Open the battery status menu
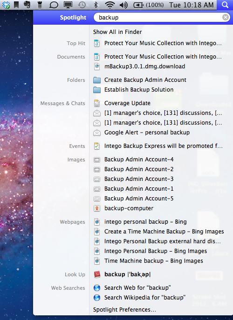The image size is (233, 320). click(149, 5)
